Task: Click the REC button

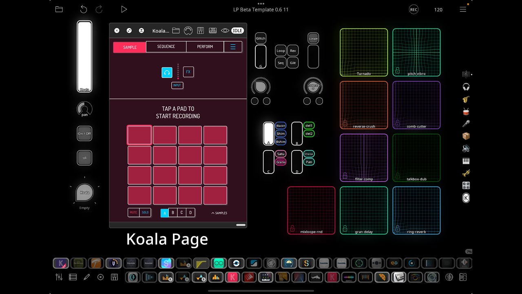Action: click(x=414, y=9)
